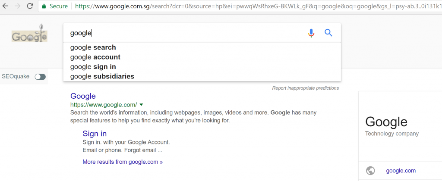442x181 pixels.
Task: Click the browser address bar URL
Action: coord(258,6)
